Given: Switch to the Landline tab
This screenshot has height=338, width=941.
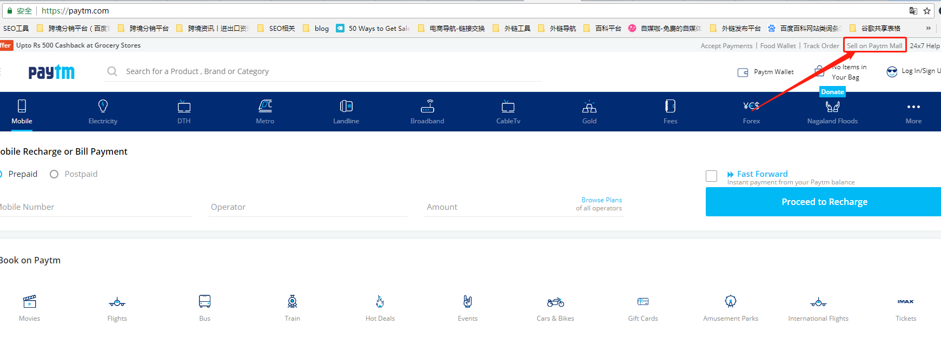Looking at the screenshot, I should 346,112.
